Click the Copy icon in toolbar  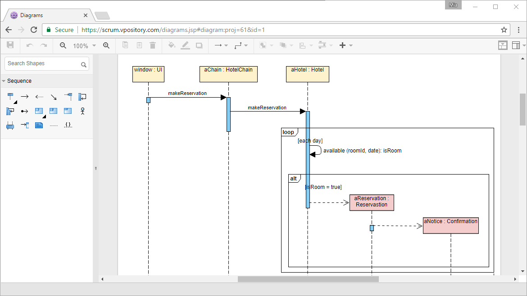pyautogui.click(x=125, y=45)
